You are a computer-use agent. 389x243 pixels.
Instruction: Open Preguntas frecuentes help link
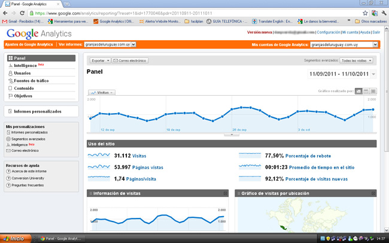tap(28, 185)
